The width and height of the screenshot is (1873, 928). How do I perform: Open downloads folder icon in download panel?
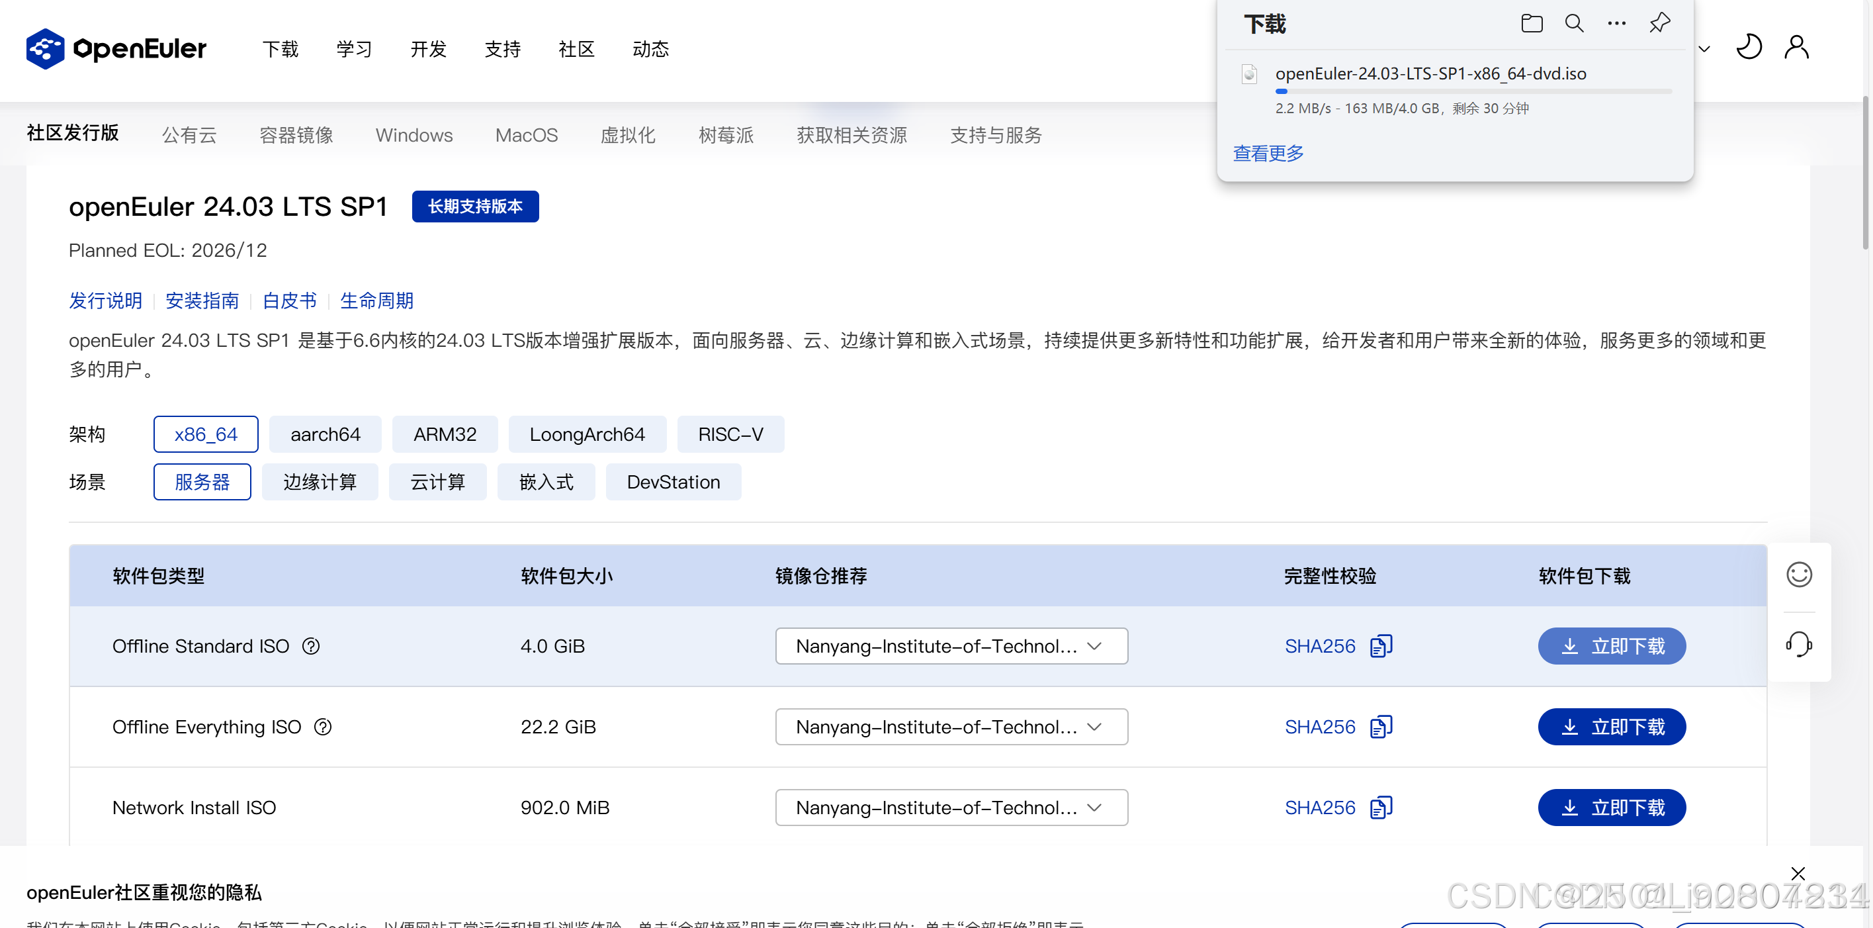tap(1531, 24)
